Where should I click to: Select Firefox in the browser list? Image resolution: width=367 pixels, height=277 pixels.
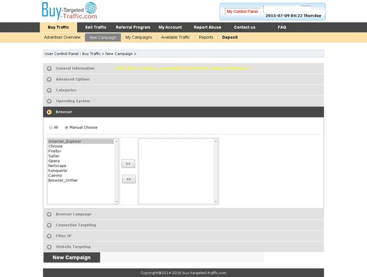[55, 151]
